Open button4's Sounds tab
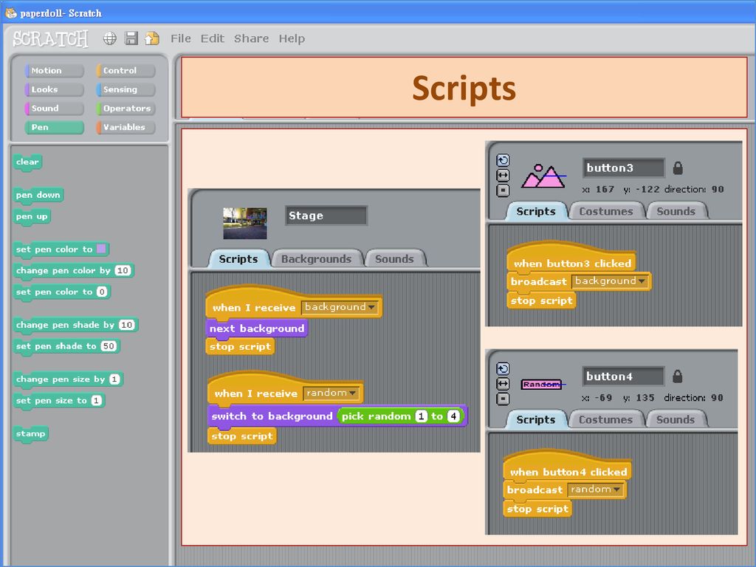Screen dimensions: 756x567 [676, 419]
